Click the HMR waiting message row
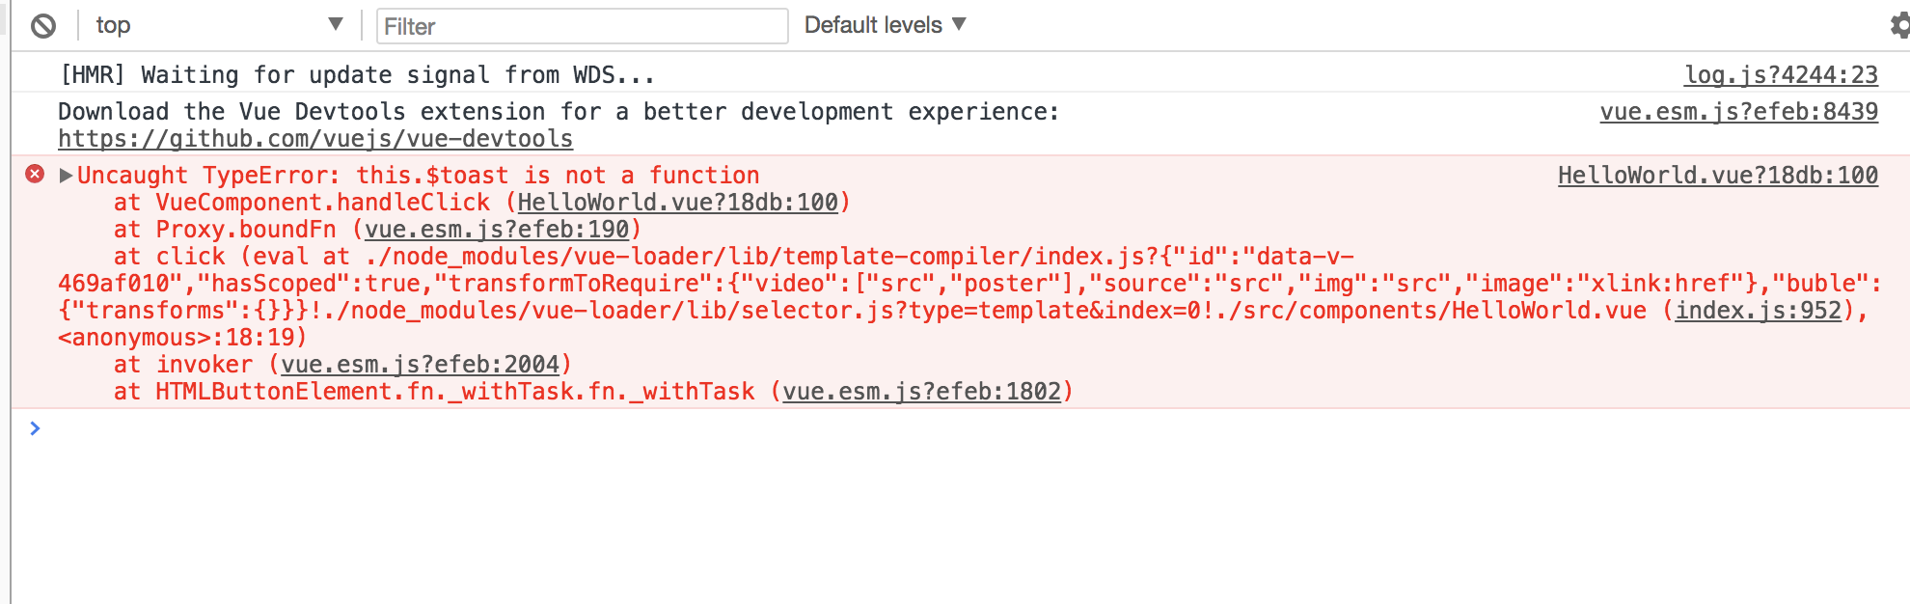The width and height of the screenshot is (1910, 604). [357, 74]
